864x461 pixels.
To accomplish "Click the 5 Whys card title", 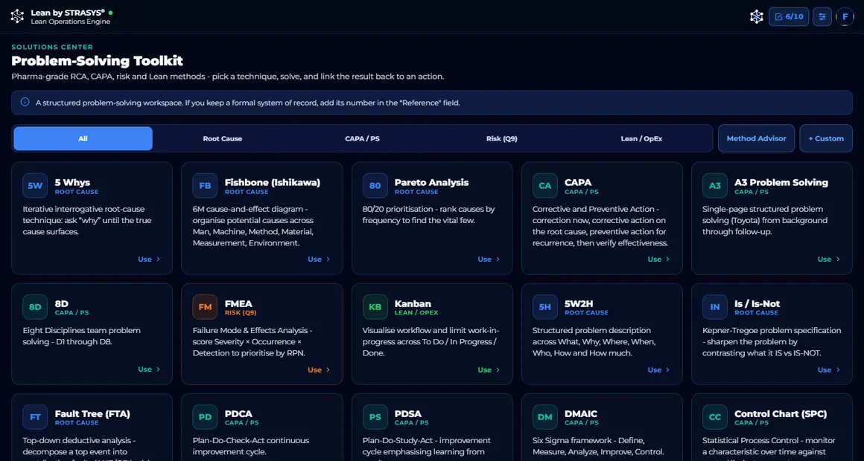I will 72,182.
